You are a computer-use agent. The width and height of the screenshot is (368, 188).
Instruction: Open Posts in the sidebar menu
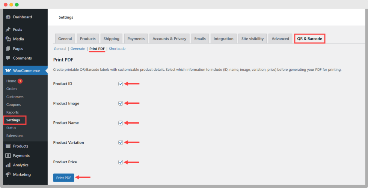[18, 30]
